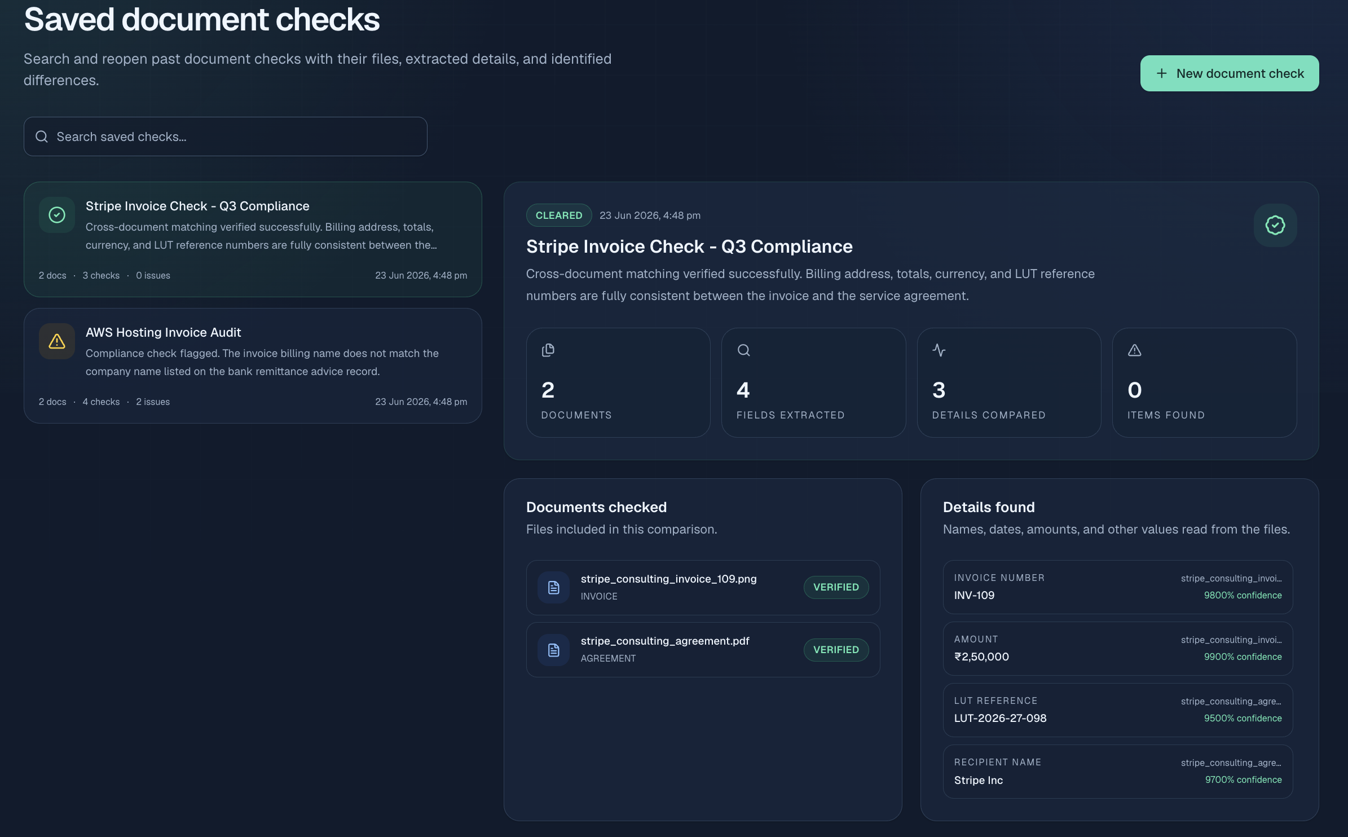Select the LUT-2026-27-098 reference row
The image size is (1348, 837).
pyautogui.click(x=1117, y=710)
